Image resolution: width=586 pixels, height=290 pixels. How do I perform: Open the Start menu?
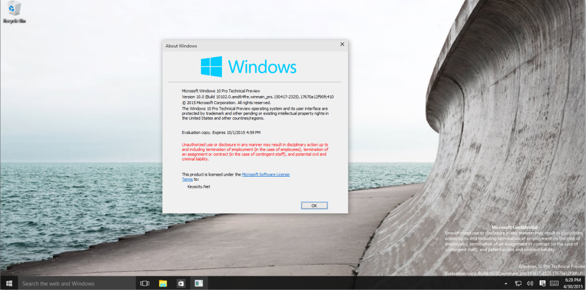[x=9, y=284]
